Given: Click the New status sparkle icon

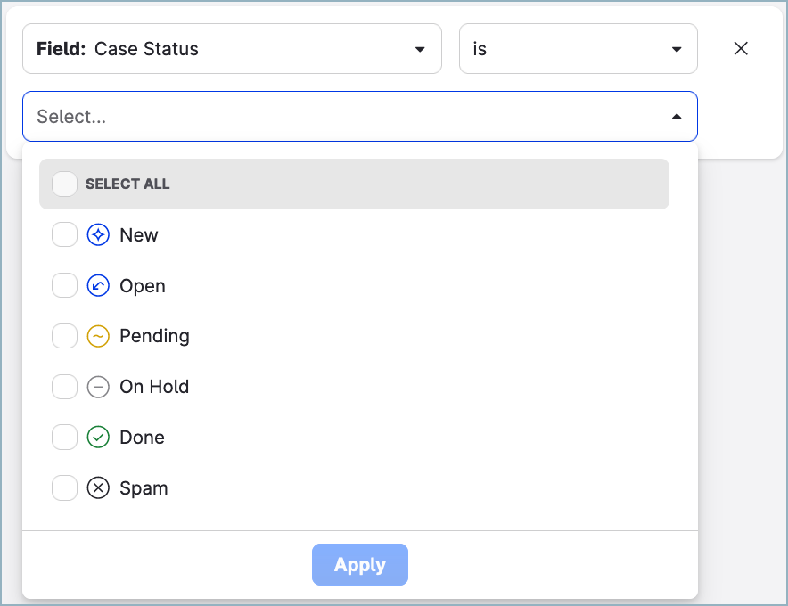Looking at the screenshot, I should pos(98,235).
